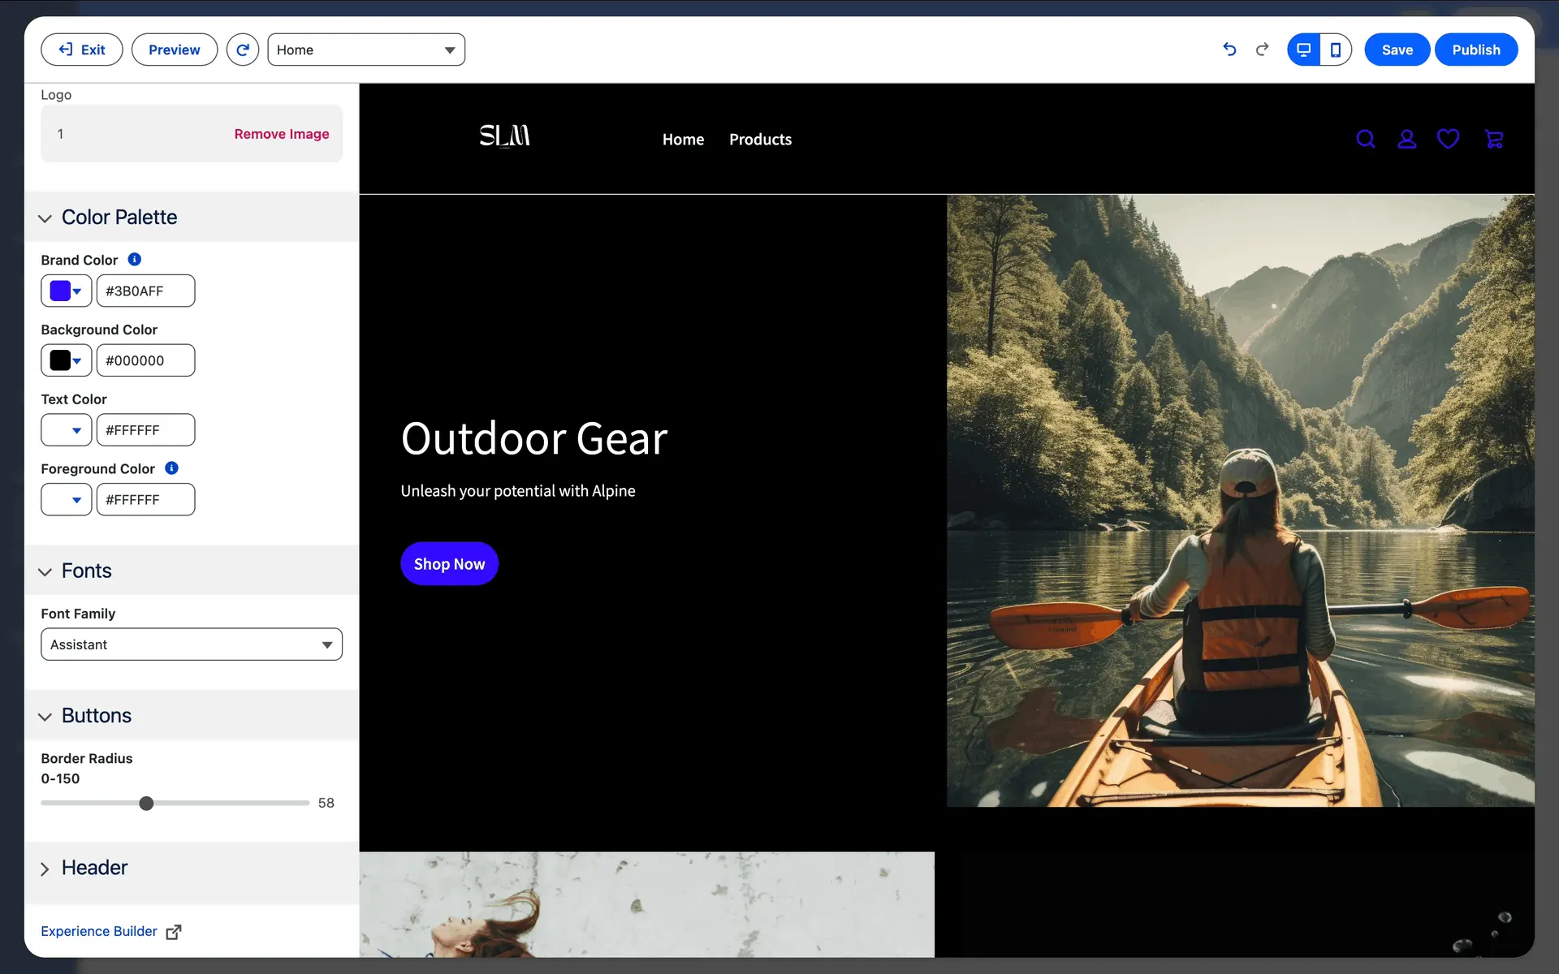Open the Brand Color swatch picker
Screen dimensions: 1559x974
[66, 291]
